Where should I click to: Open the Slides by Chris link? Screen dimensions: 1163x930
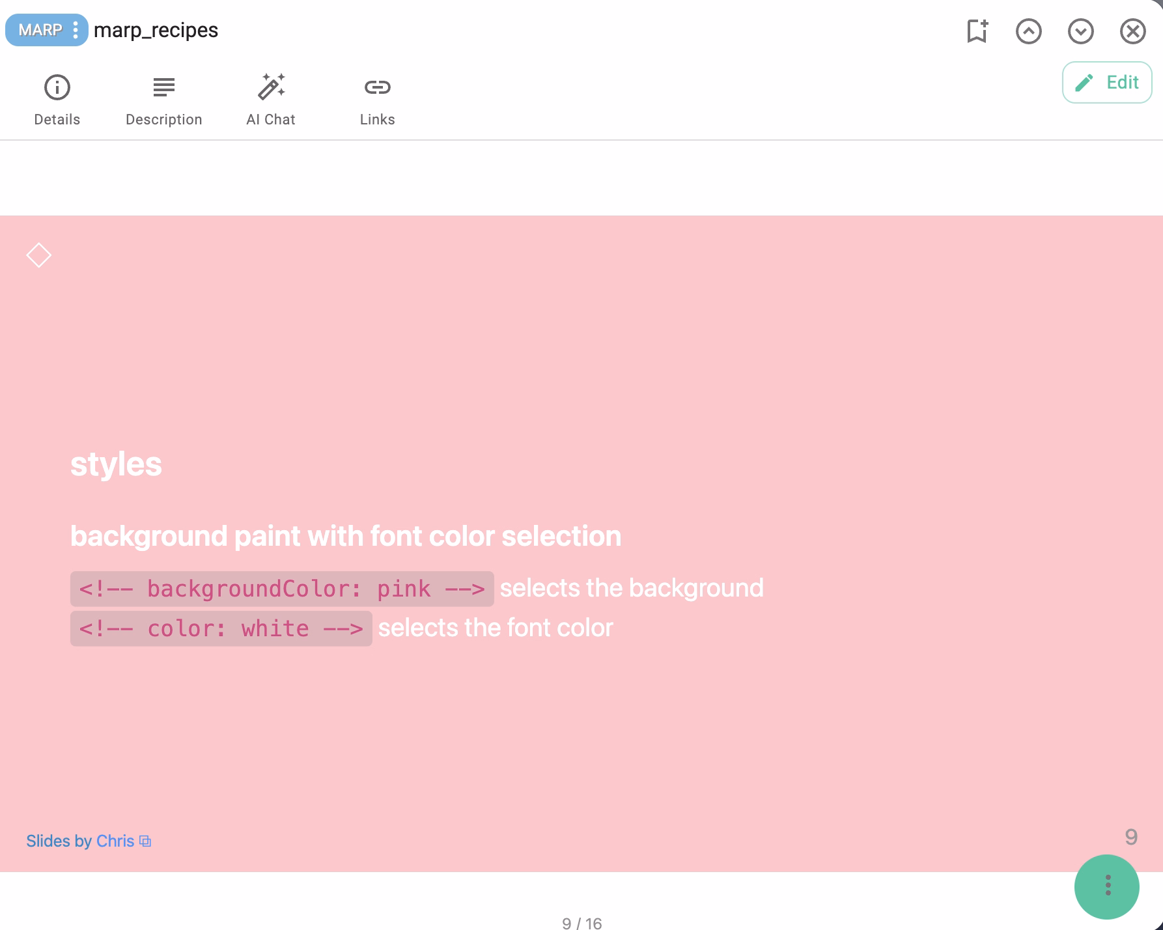tap(80, 841)
